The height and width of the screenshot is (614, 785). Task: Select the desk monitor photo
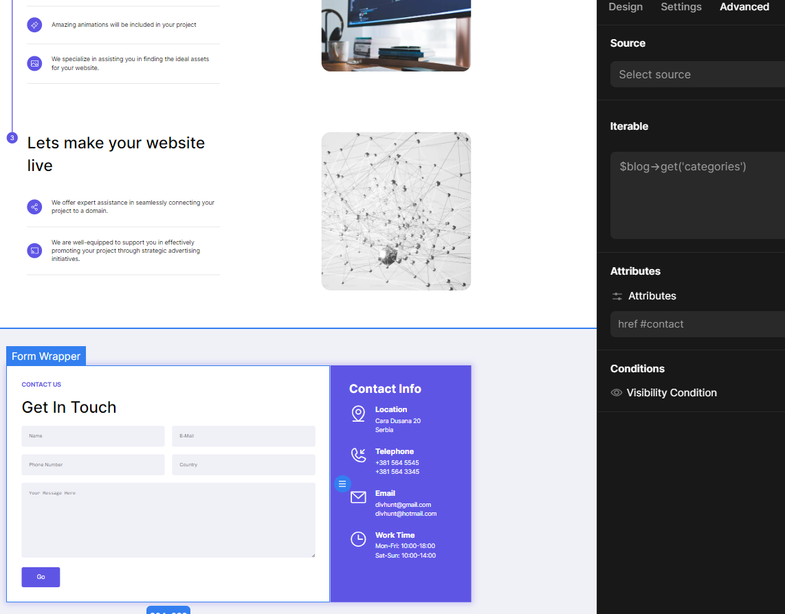(x=396, y=36)
